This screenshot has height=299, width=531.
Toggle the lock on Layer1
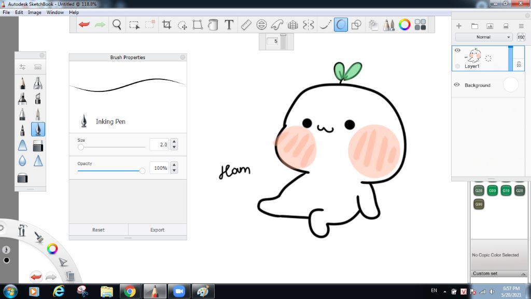tap(519, 64)
